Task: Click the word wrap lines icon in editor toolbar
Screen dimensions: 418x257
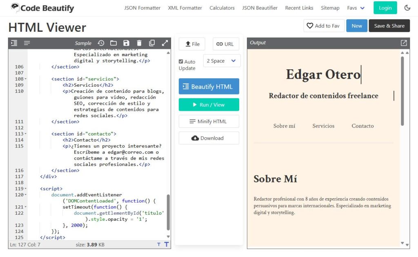Action: pos(27,43)
